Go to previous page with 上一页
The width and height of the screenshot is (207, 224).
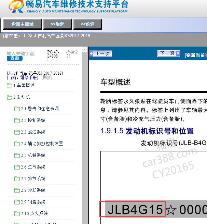tap(101, 54)
